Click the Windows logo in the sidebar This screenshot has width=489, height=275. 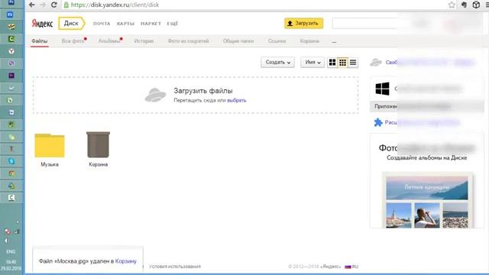382,89
